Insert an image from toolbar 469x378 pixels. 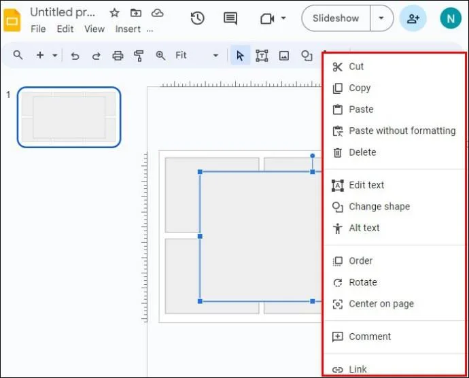(x=284, y=56)
